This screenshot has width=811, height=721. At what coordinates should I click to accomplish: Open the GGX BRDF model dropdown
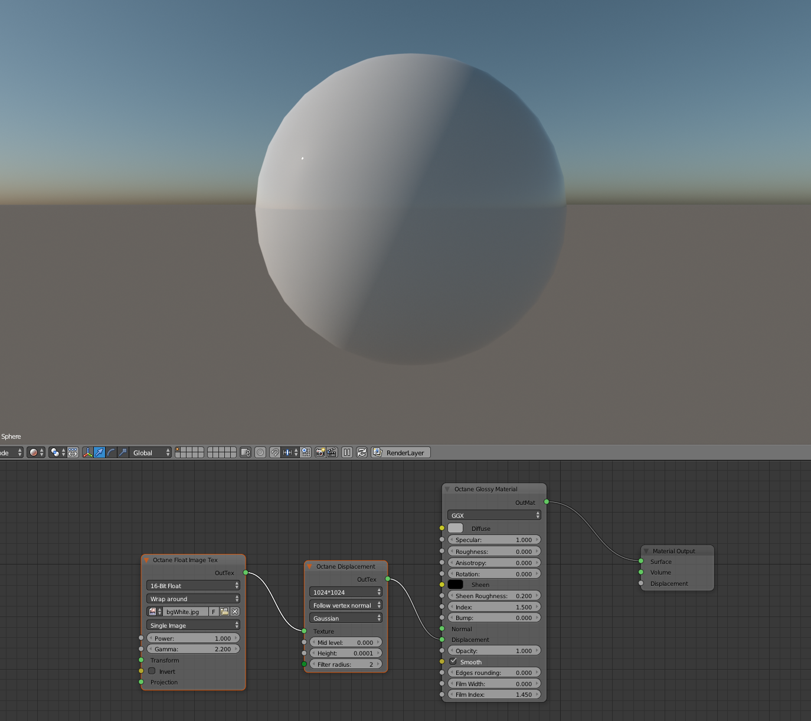(x=494, y=516)
